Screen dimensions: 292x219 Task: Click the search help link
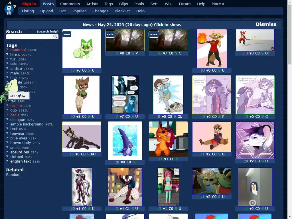[48, 31]
